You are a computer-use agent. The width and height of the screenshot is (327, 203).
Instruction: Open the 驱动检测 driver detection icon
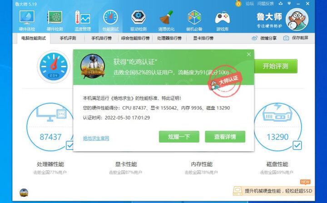[138, 18]
